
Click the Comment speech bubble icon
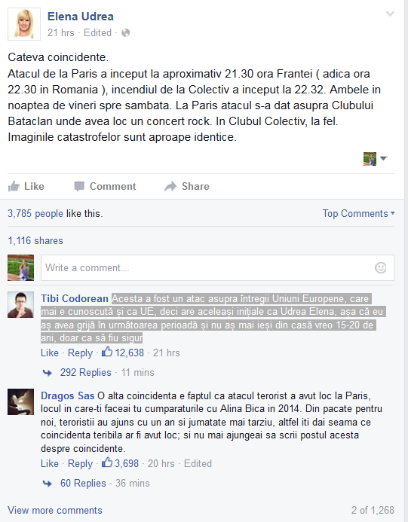click(79, 187)
